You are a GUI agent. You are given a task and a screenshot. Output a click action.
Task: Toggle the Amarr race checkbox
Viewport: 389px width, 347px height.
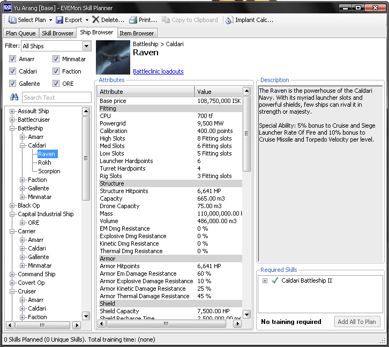point(12,59)
